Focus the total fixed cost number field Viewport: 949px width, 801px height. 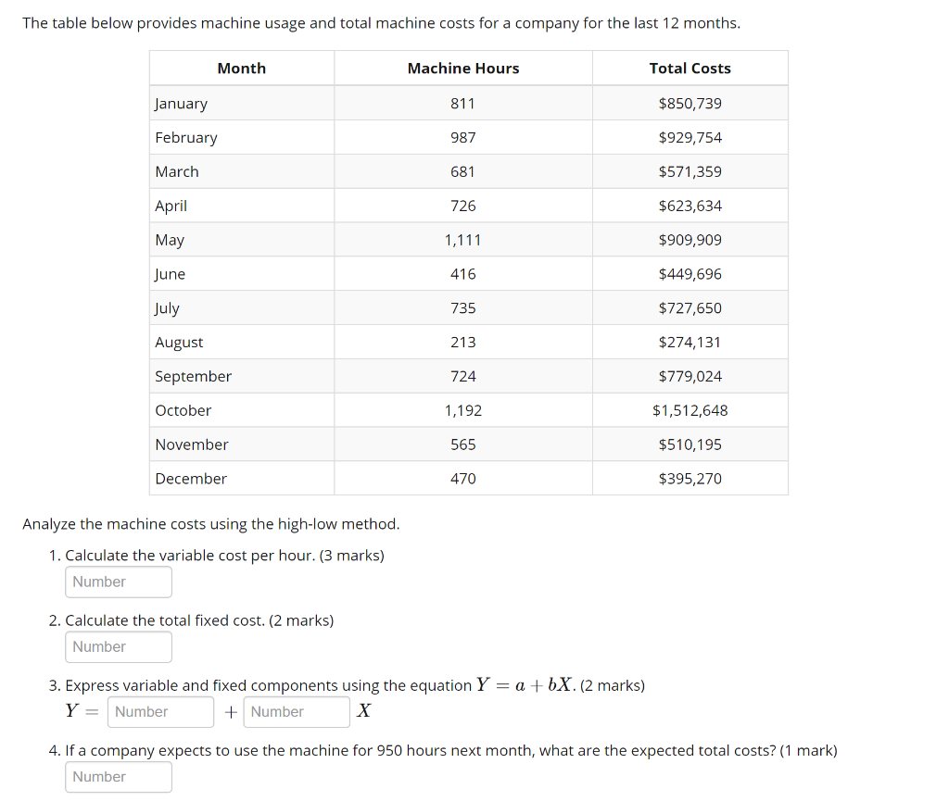coord(119,647)
